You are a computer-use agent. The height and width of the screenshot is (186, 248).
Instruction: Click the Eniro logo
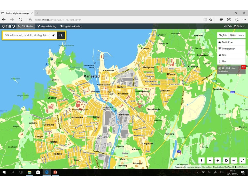[8, 26]
